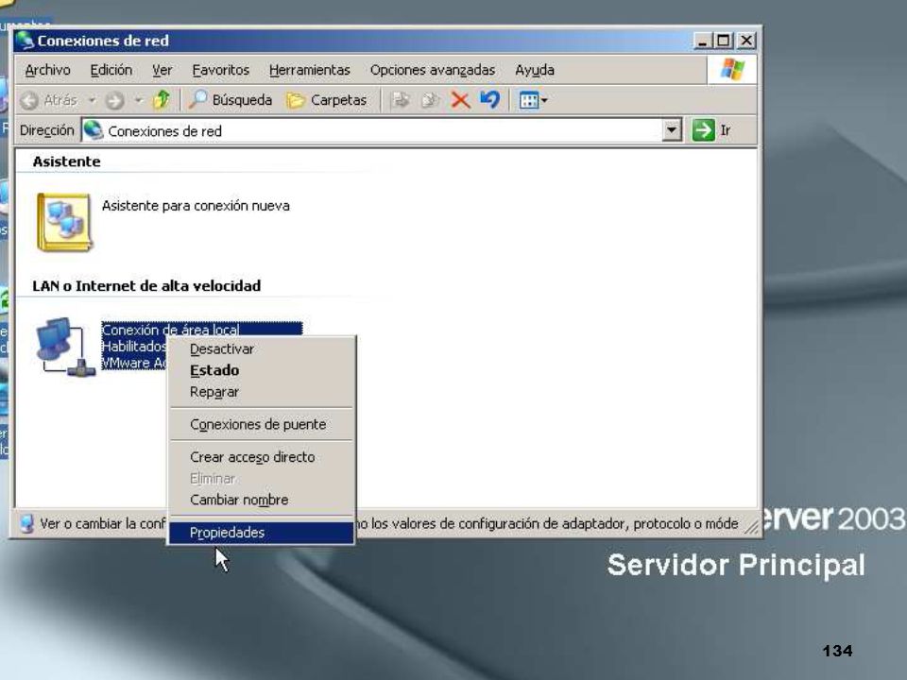Click the Copy To folder toolbar icon
Screen dimensions: 907x680
coord(430,100)
